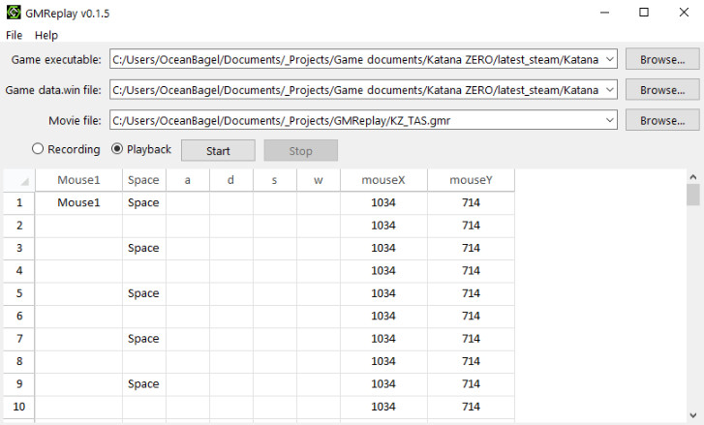The height and width of the screenshot is (425, 704).
Task: Select row header 7
Action: [19, 339]
